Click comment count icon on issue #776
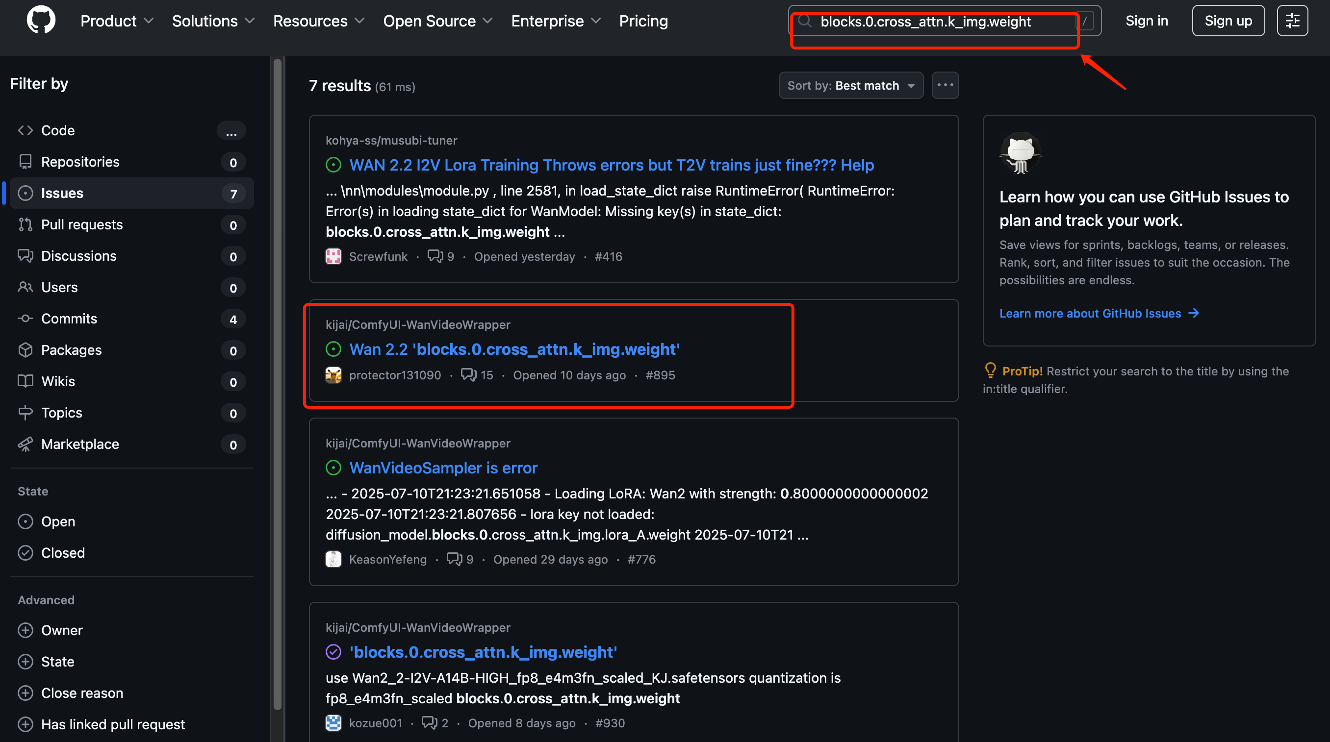The image size is (1330, 742). (454, 559)
